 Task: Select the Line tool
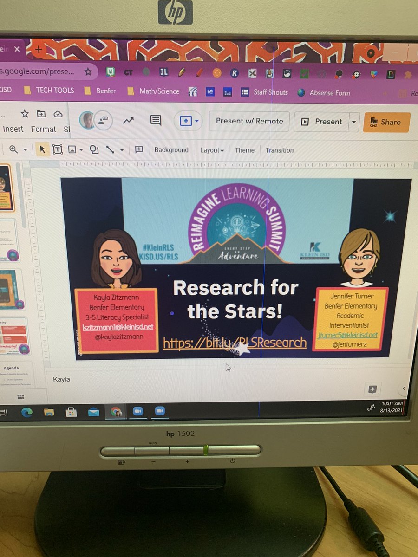(110, 149)
